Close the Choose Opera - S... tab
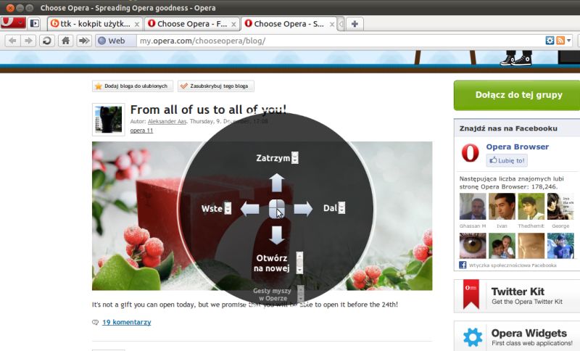Screen dimensions: 580x351 [x=332, y=24]
